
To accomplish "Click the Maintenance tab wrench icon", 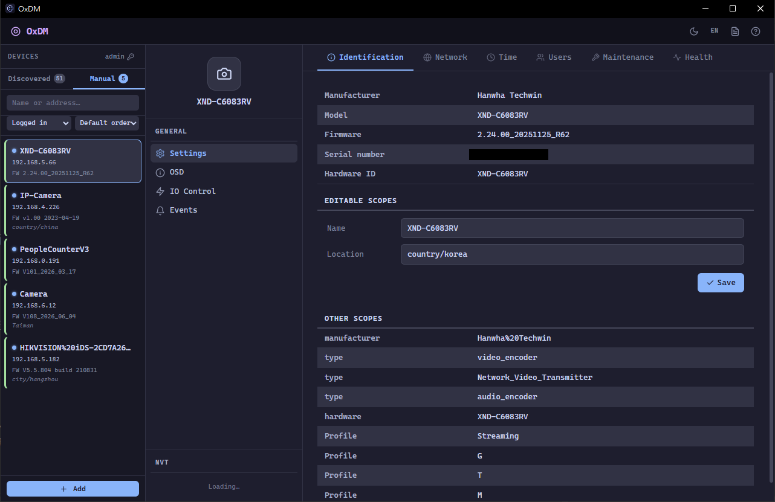I will (x=595, y=57).
